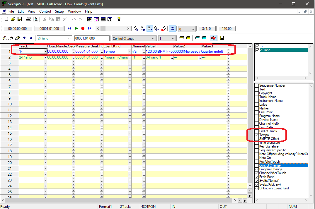Open the Edit menu
This screenshot has height=209, width=315.
click(x=21, y=11)
